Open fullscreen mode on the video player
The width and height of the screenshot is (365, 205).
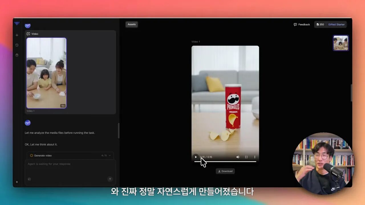(246, 157)
